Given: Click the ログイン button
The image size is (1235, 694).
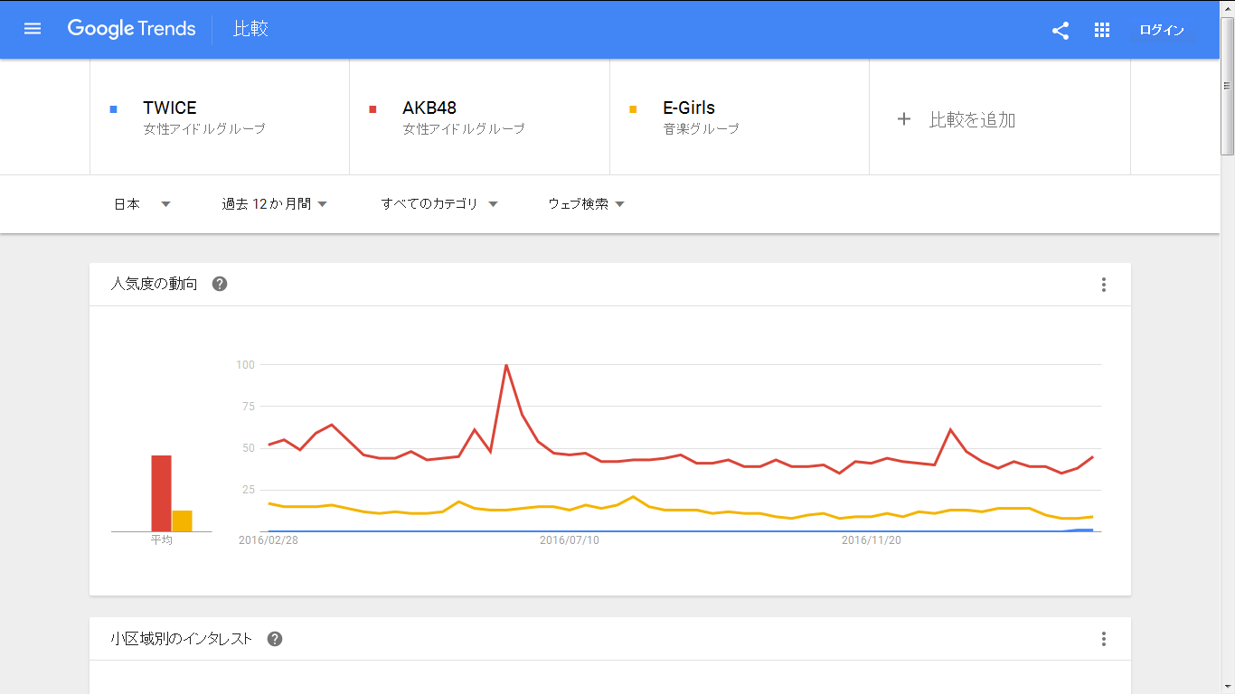Looking at the screenshot, I should [1162, 31].
